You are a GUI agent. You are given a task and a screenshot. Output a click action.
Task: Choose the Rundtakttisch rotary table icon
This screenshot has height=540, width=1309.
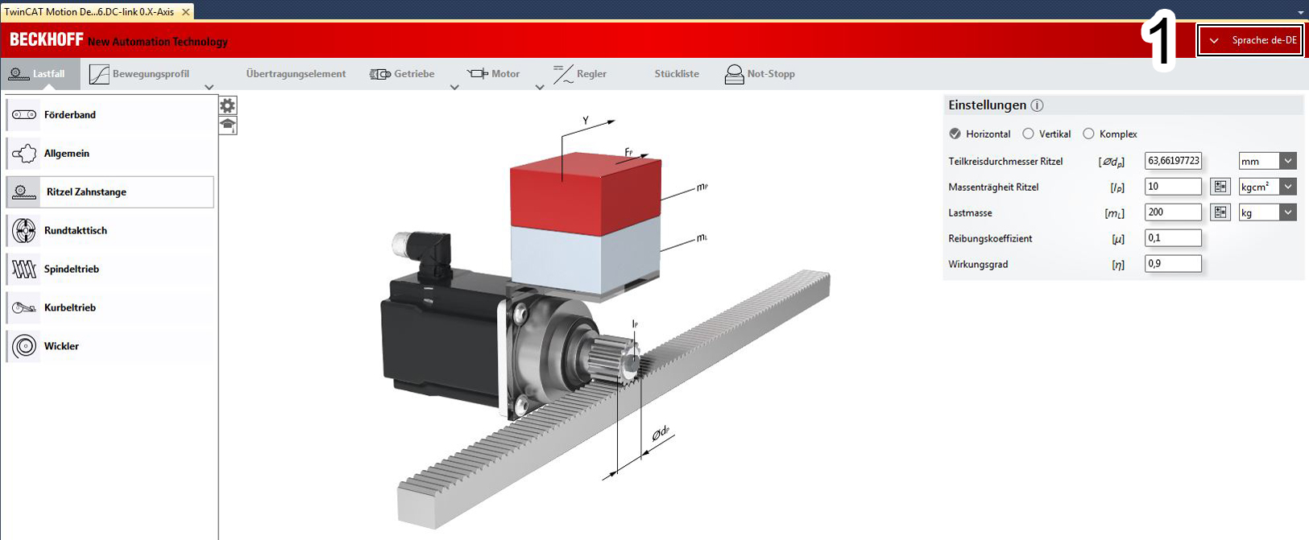[24, 231]
